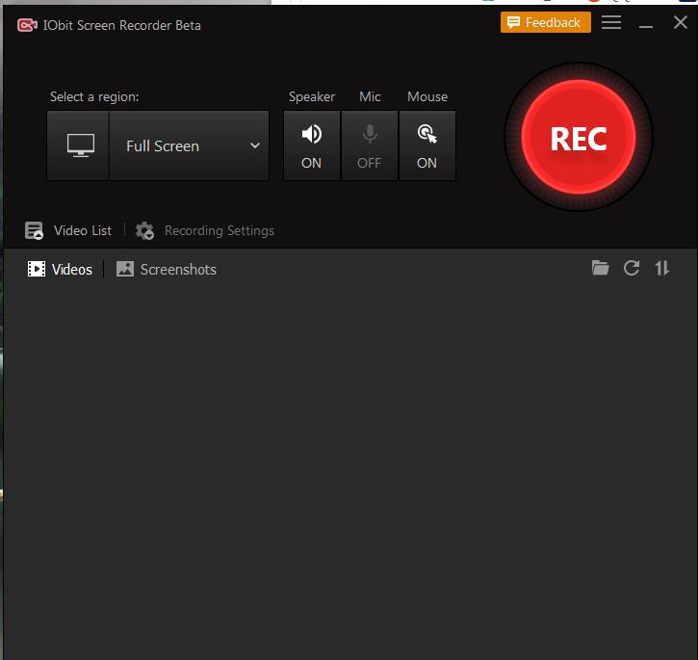Toggle the Mouse ON click-effect button
Viewport: 698px width, 660px height.
click(427, 145)
